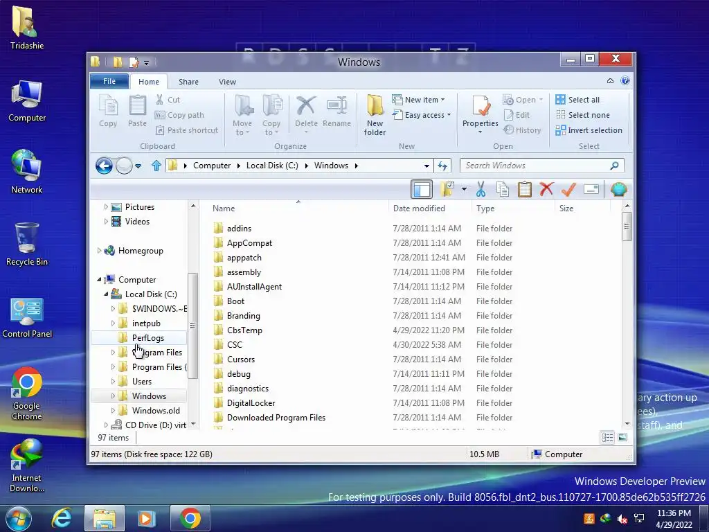Image resolution: width=709 pixels, height=532 pixels.
Task: Switch to large icons view button
Action: pyautogui.click(x=622, y=438)
